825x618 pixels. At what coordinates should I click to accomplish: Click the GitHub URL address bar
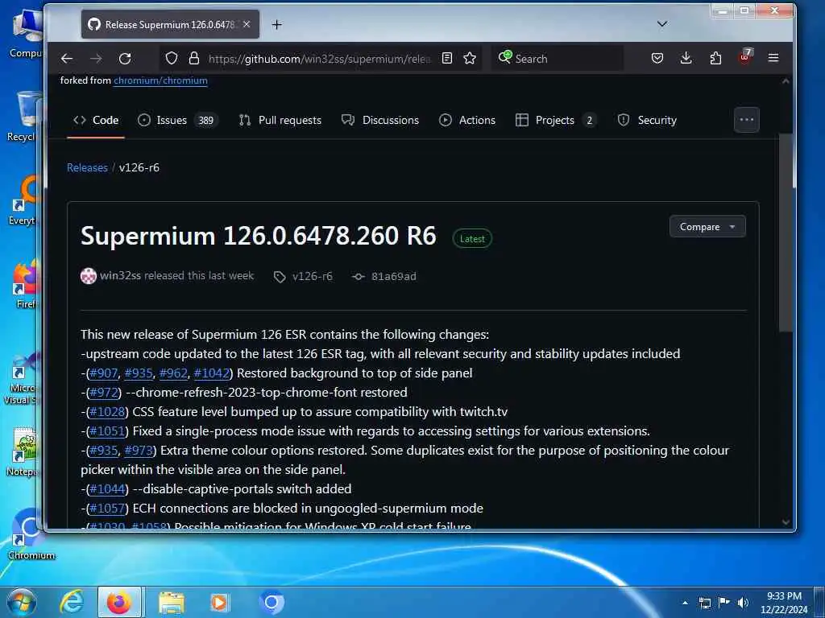pos(319,59)
